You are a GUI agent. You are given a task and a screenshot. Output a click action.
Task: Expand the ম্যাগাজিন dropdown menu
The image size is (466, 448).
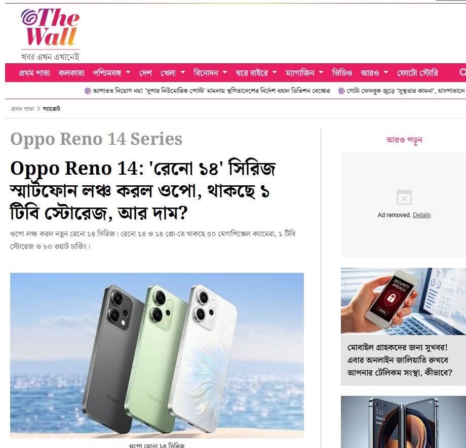coord(321,72)
